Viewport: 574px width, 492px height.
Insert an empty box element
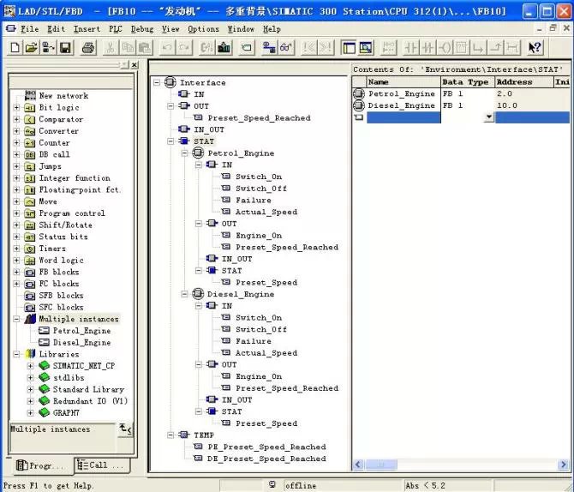click(462, 48)
